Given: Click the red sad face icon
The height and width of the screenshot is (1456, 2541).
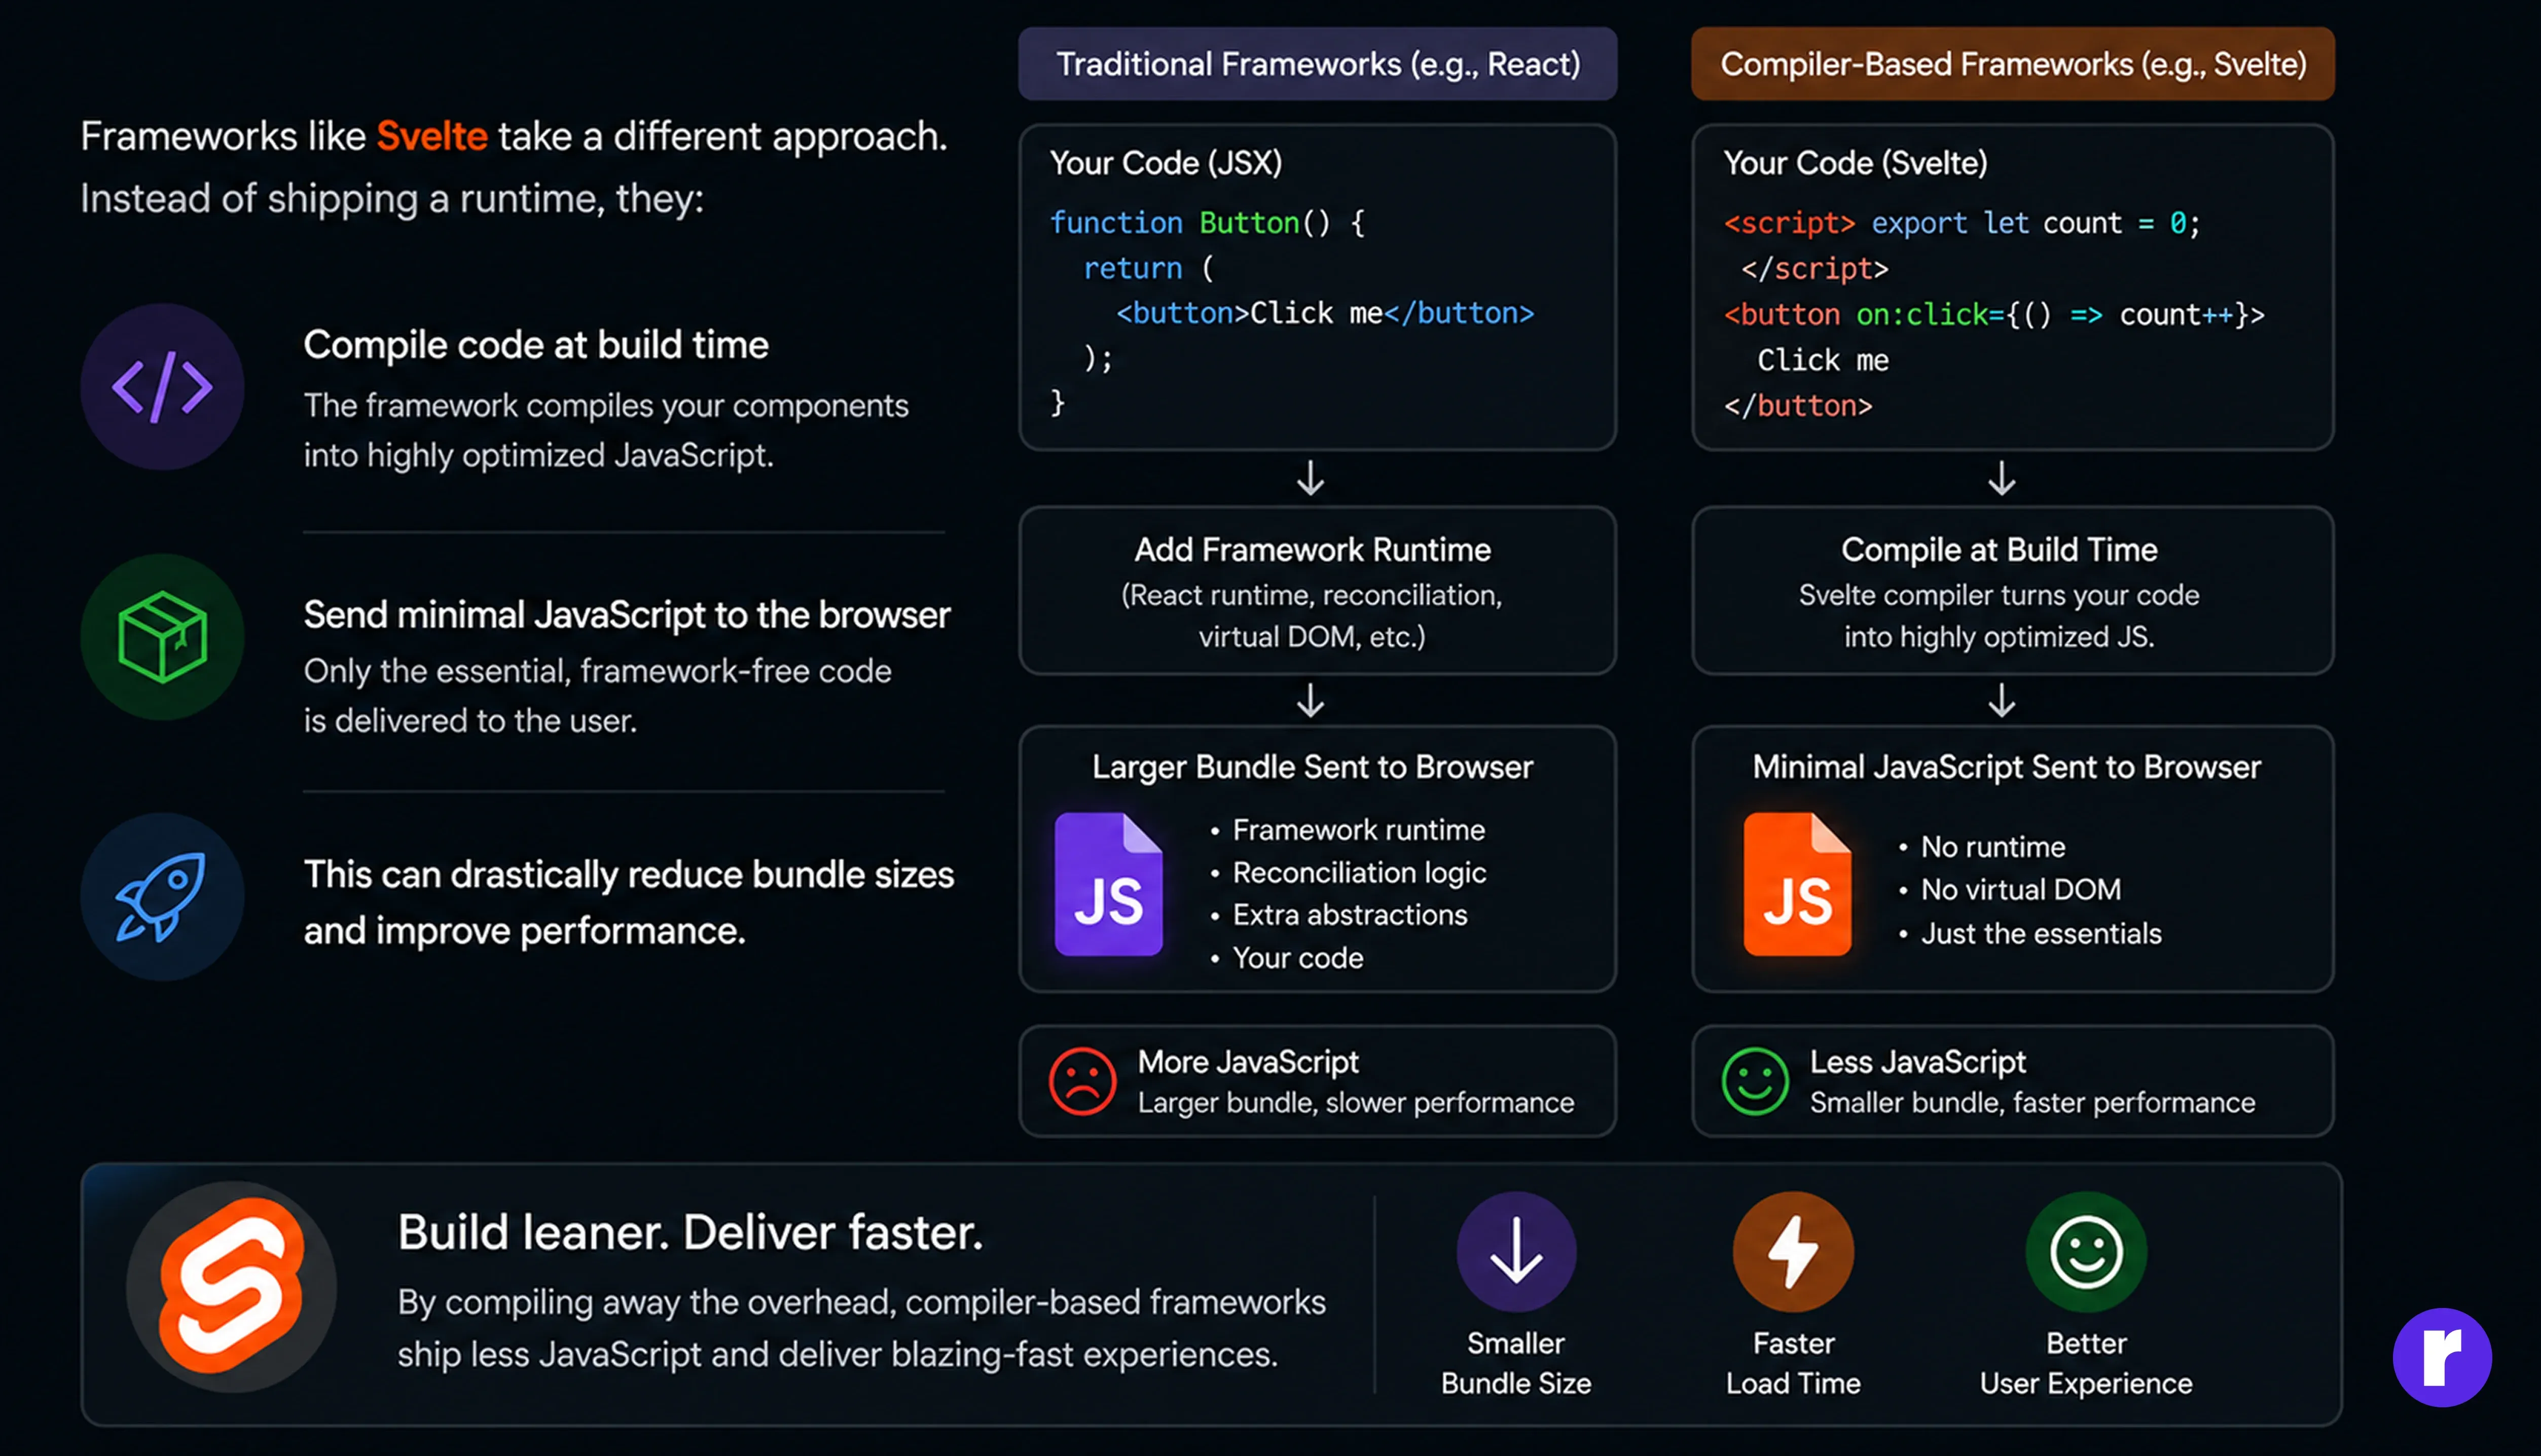Looking at the screenshot, I should coord(1082,1081).
